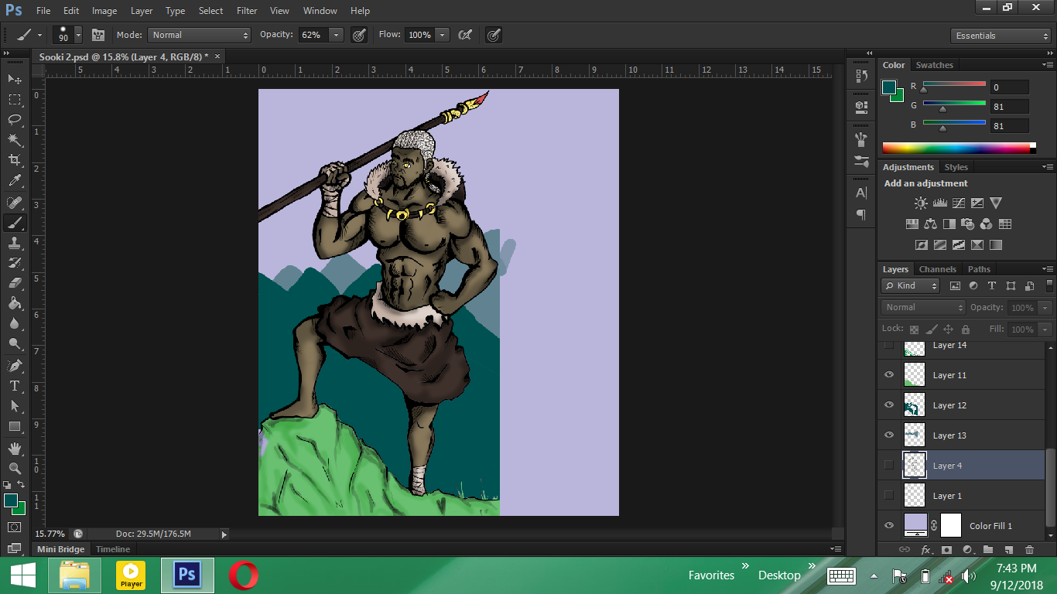Open Opera from the Windows taskbar

(x=243, y=575)
